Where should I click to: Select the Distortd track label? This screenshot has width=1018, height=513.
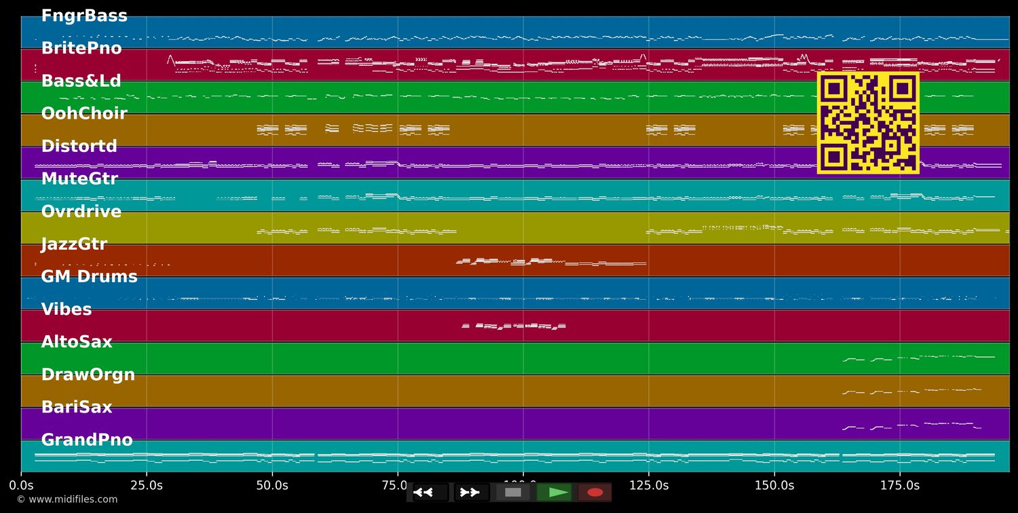coord(79,146)
